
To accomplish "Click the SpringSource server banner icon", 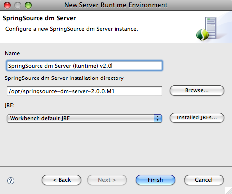I will pos(206,29).
